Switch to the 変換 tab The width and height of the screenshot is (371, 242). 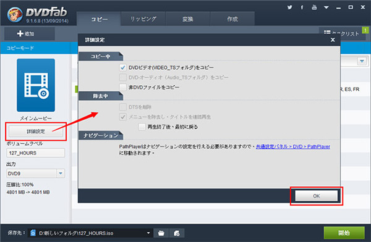point(187,19)
